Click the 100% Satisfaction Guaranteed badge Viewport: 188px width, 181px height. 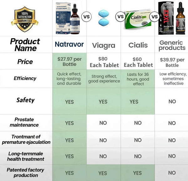(x=24, y=19)
